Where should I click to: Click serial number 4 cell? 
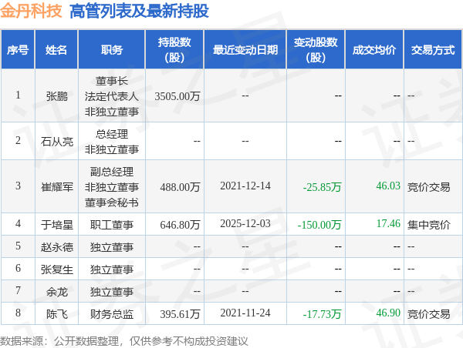pyautogui.click(x=18, y=223)
